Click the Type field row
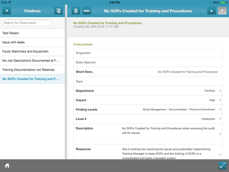 148,81
